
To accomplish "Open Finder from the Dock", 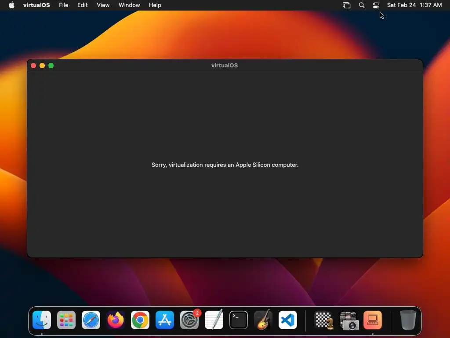I will 42,320.
